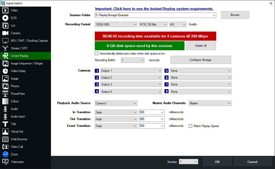This screenshot has height=169, width=275.
Task: Expand the Recording Format resolution dropdown
Action: [116, 25]
